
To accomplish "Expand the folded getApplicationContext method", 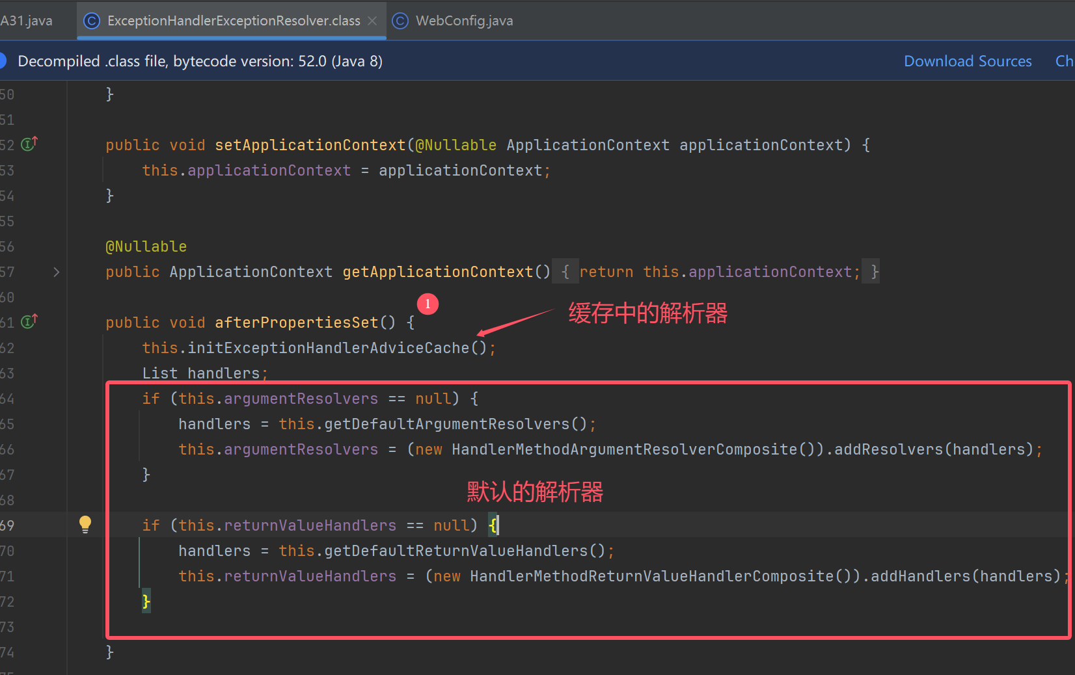I will 57,272.
